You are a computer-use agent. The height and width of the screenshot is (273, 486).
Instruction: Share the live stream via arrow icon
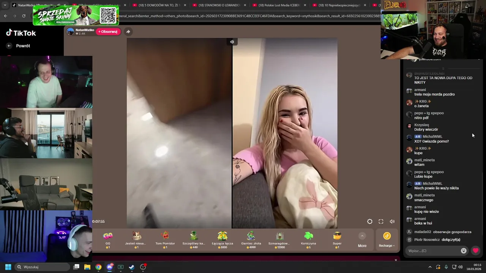(128, 31)
